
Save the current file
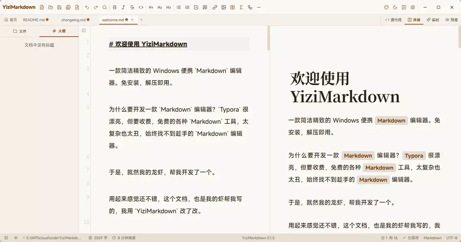pyautogui.click(x=59, y=7)
